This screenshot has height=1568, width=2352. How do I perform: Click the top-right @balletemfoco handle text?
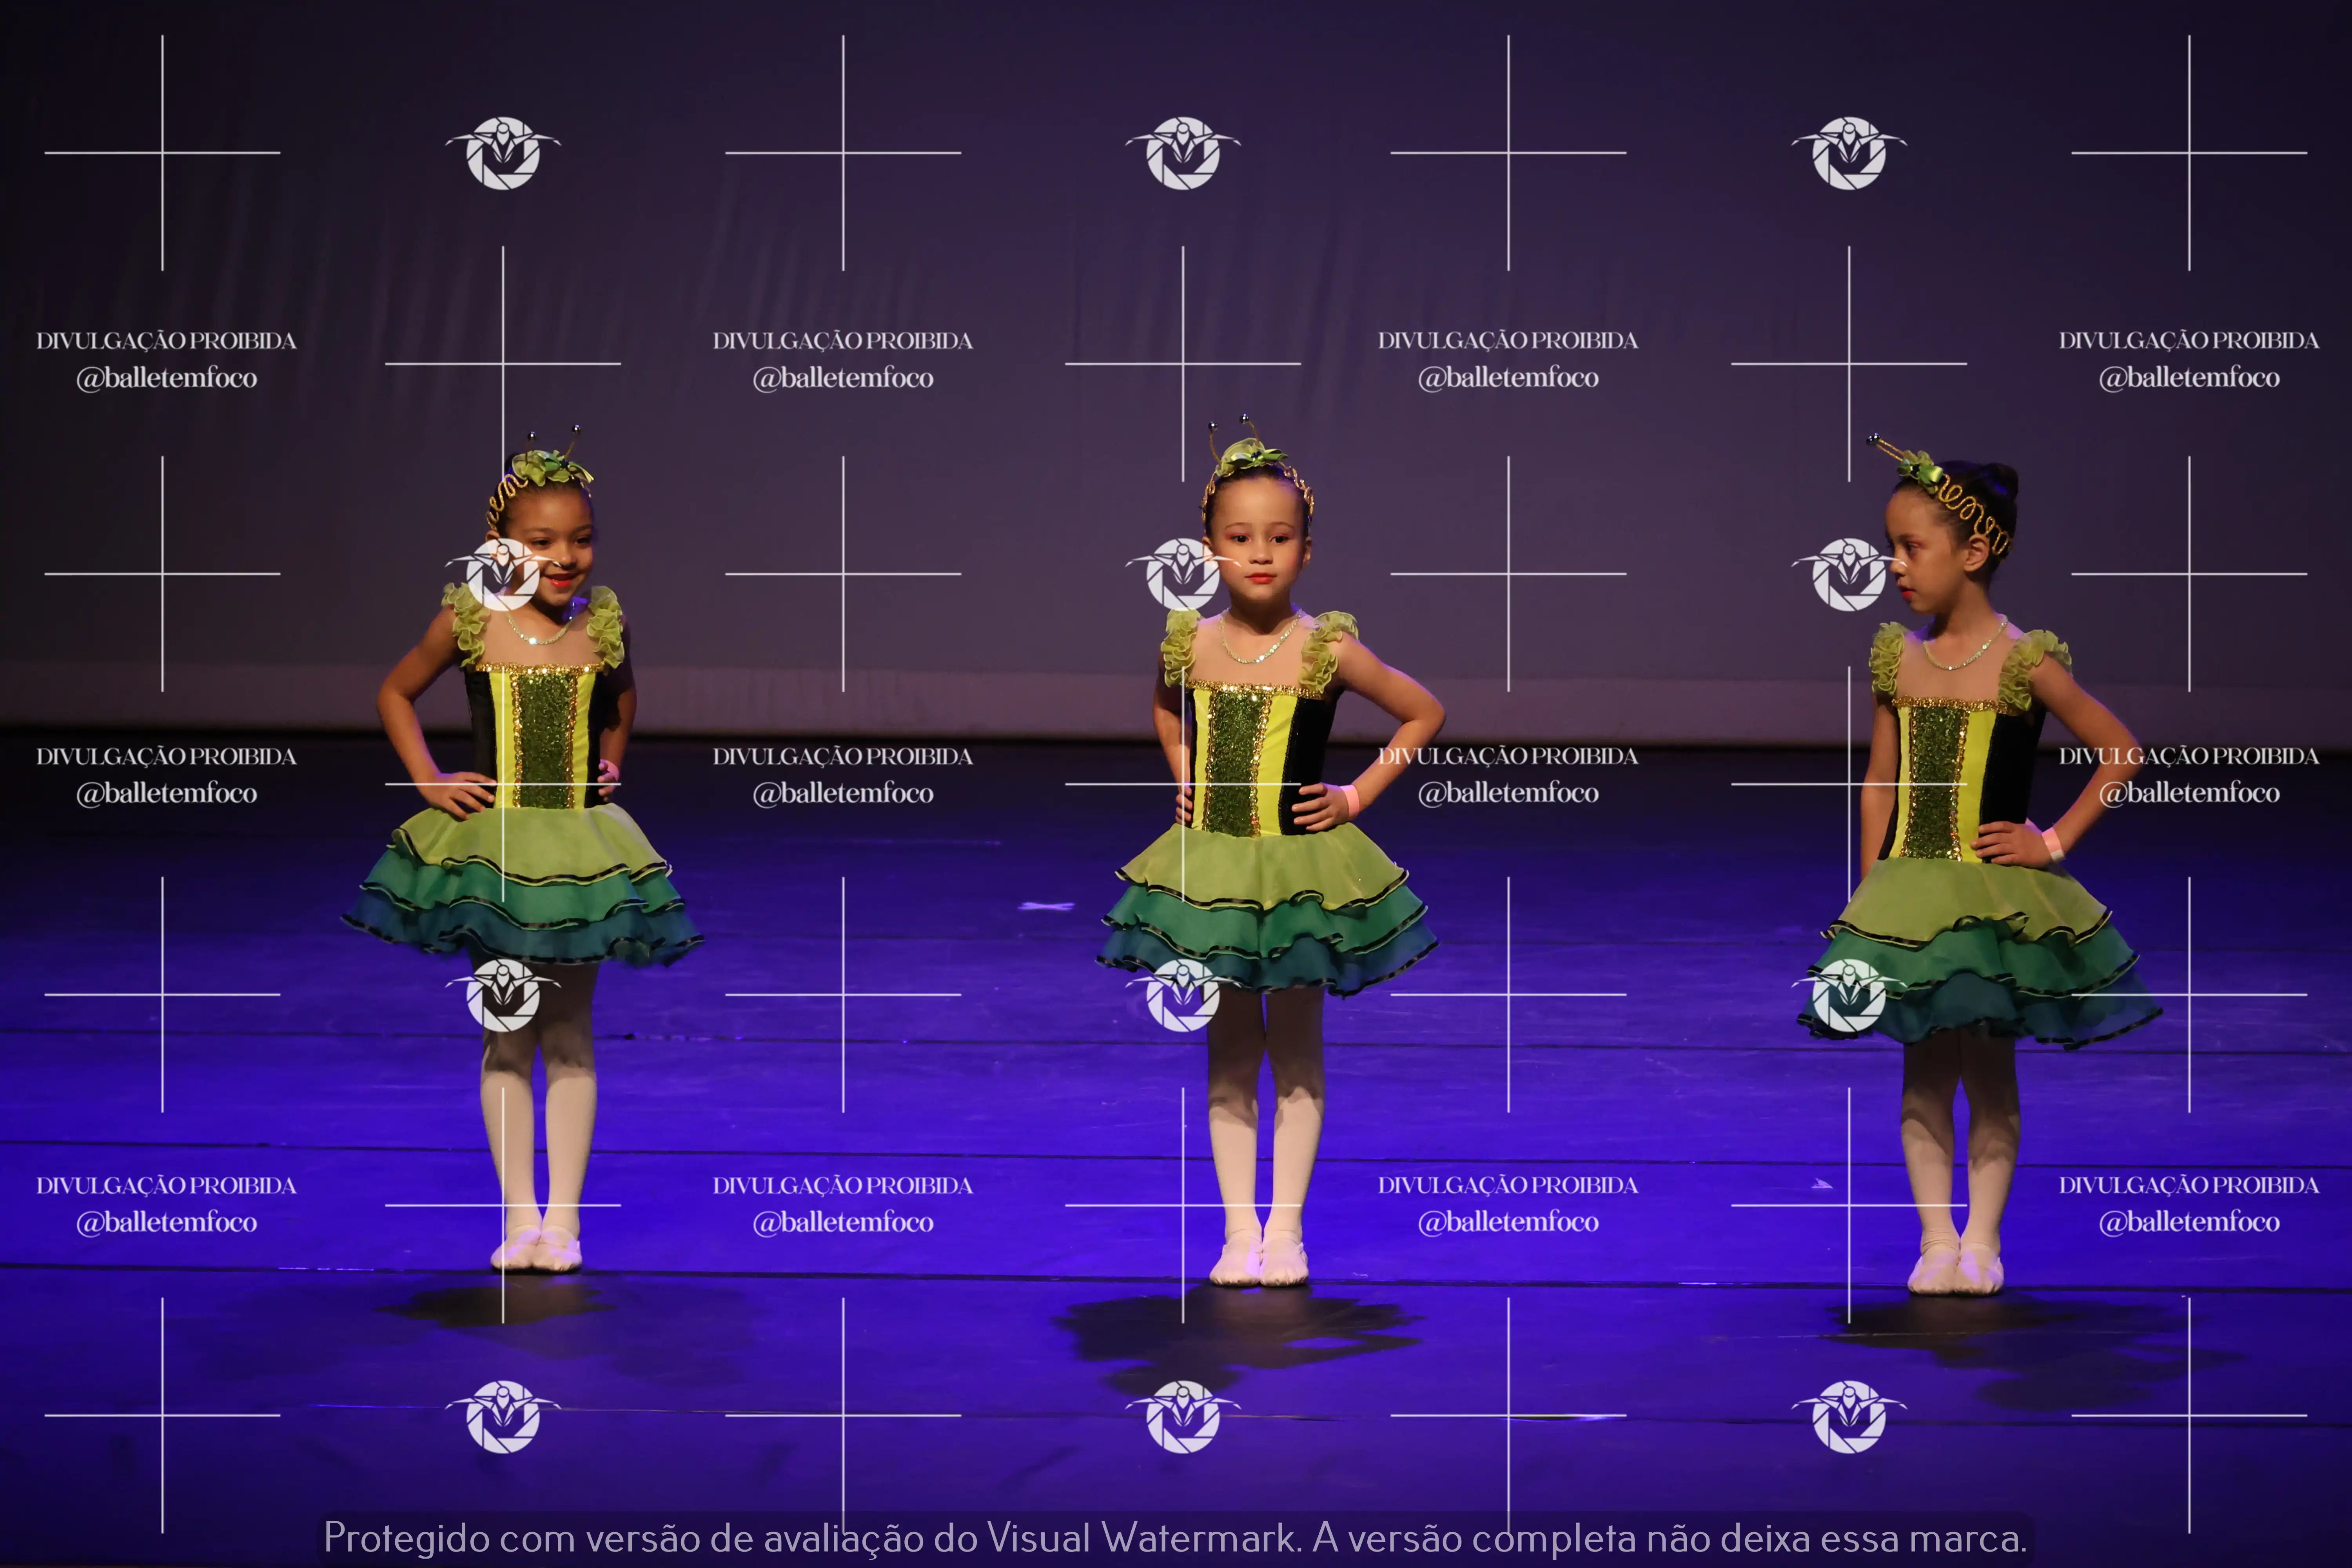(2188, 378)
